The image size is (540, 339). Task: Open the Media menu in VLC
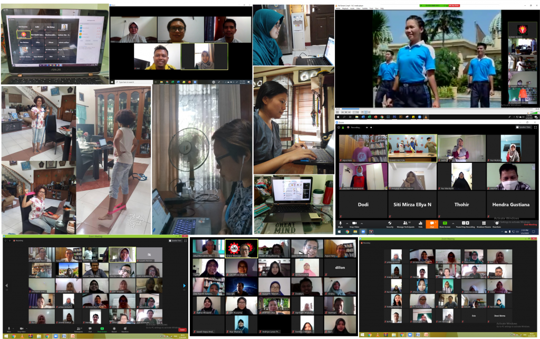339,8
